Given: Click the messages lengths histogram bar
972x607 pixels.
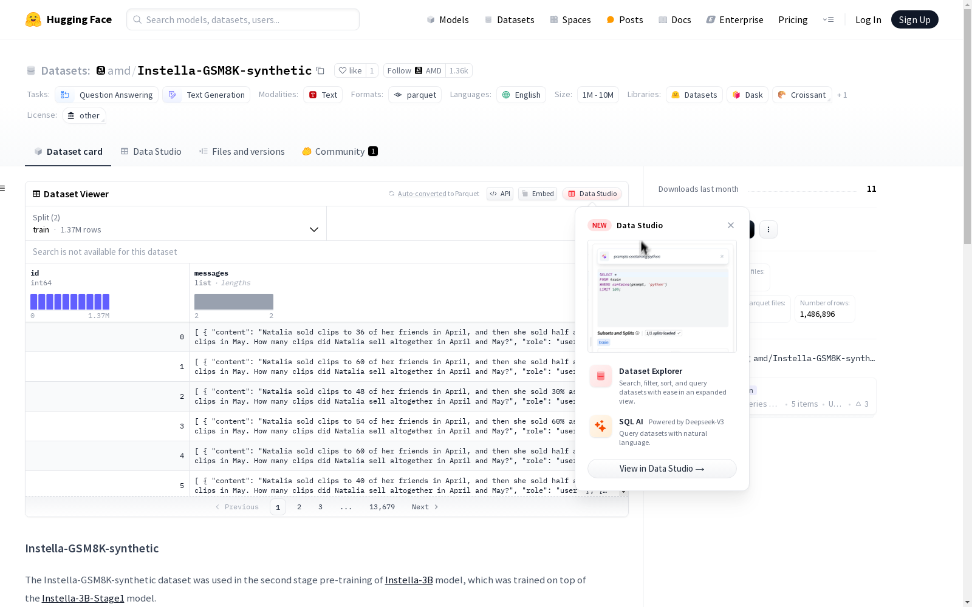Looking at the screenshot, I should [x=234, y=302].
